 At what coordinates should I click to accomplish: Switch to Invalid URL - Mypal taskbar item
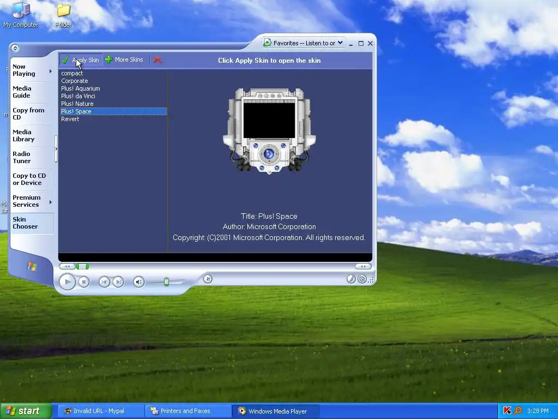100,411
